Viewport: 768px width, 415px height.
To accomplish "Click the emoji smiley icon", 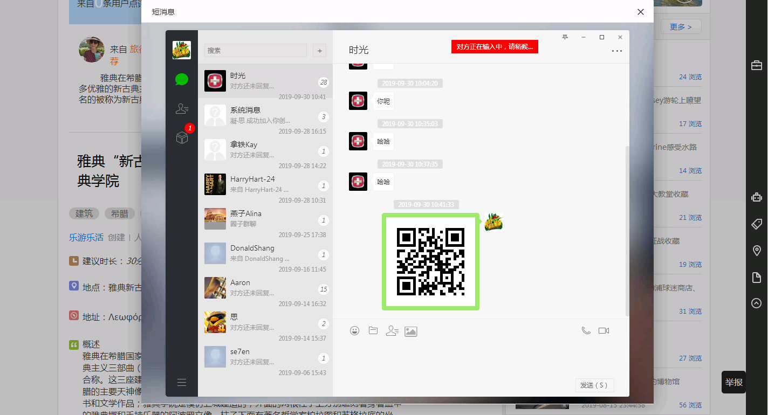I will click(x=354, y=331).
